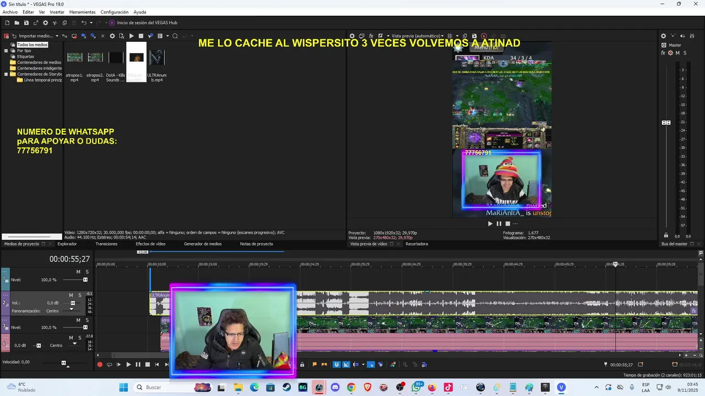This screenshot has width=705, height=396.
Task: Toggle the lock envelopes padlock icon
Action: pos(302,364)
